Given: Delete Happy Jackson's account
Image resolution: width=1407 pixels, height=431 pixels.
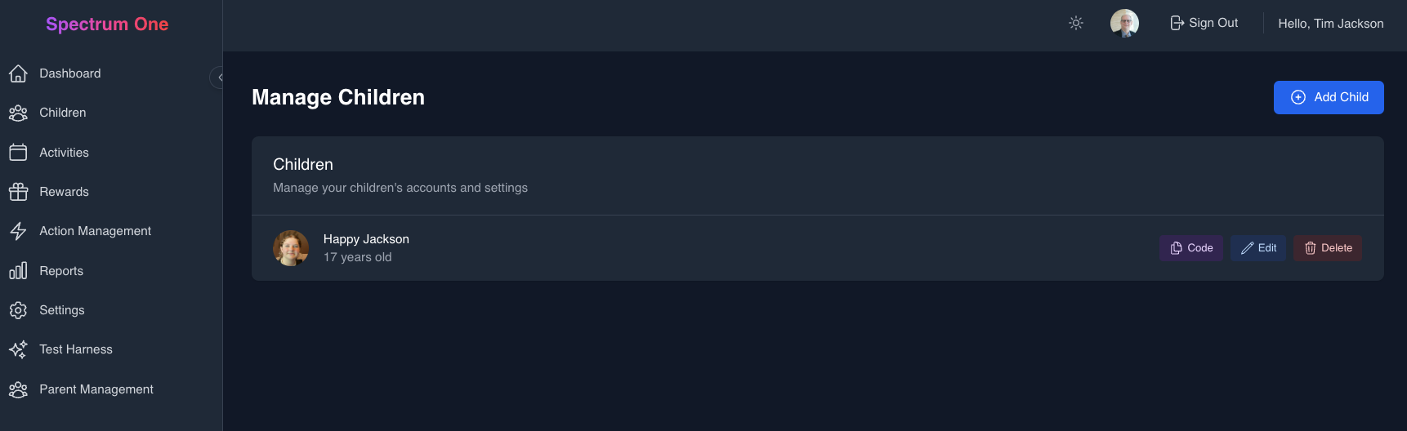Looking at the screenshot, I should 1328,248.
